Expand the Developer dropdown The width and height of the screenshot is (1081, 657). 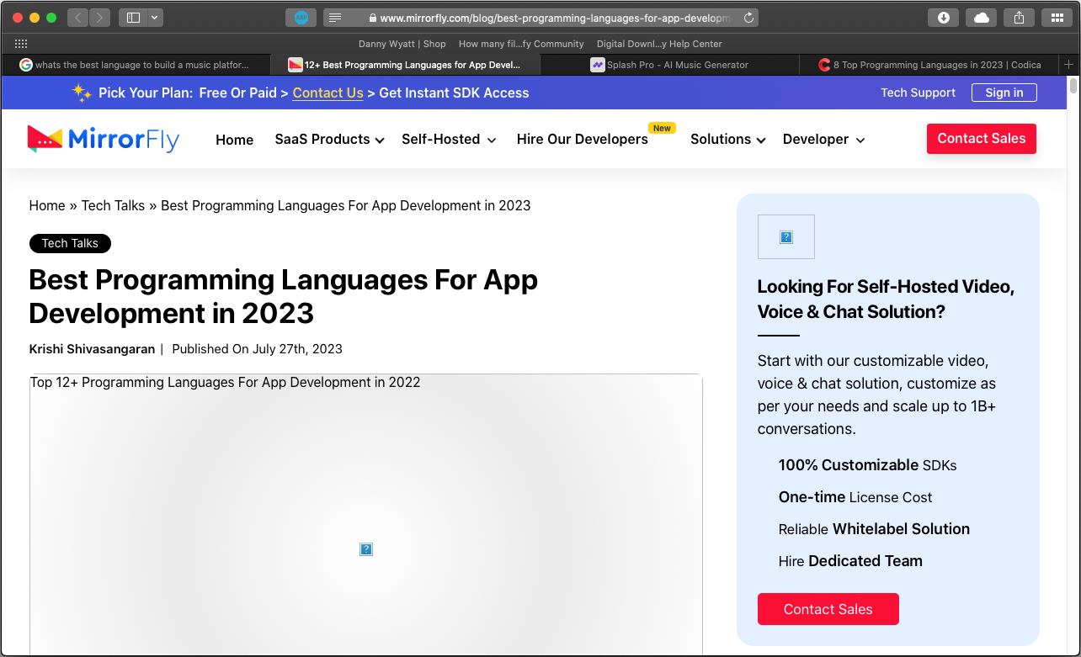(x=823, y=140)
